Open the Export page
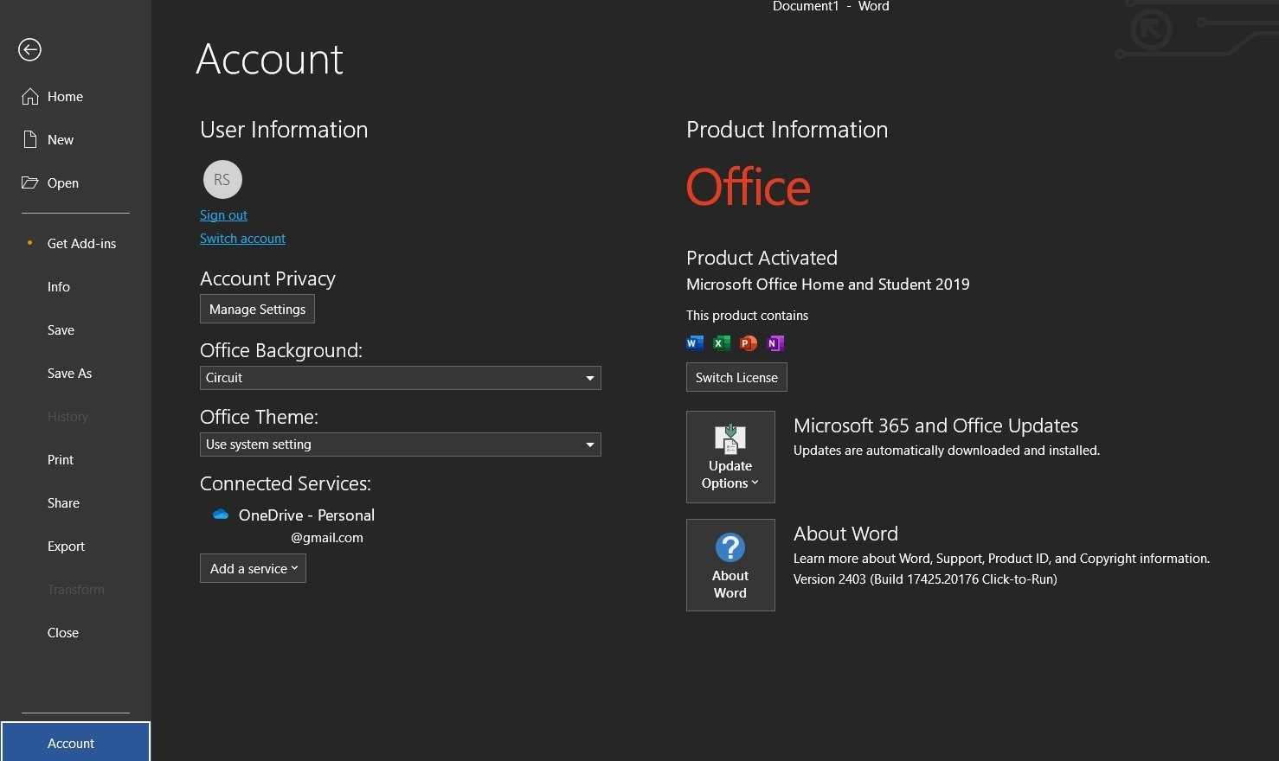Viewport: 1279px width, 761px height. point(75,546)
